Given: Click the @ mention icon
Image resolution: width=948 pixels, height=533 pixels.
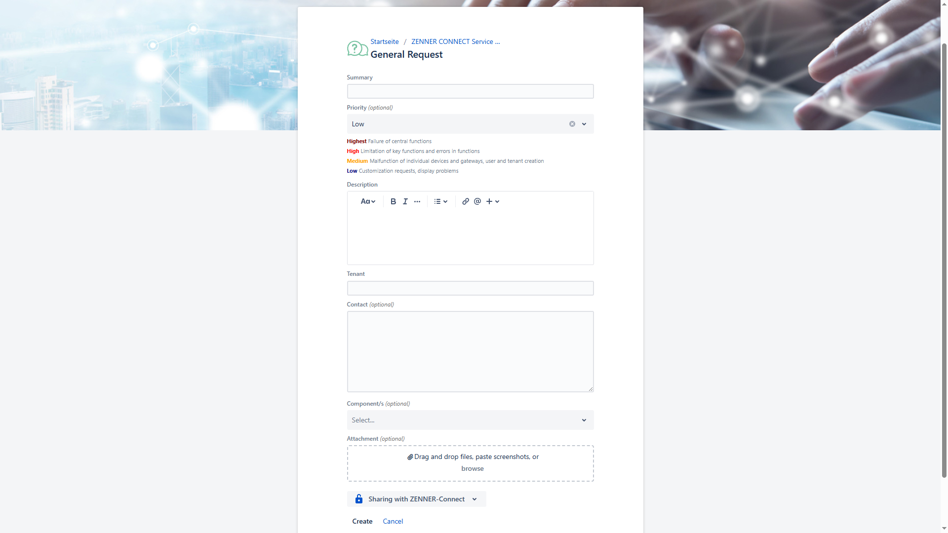Looking at the screenshot, I should point(477,201).
